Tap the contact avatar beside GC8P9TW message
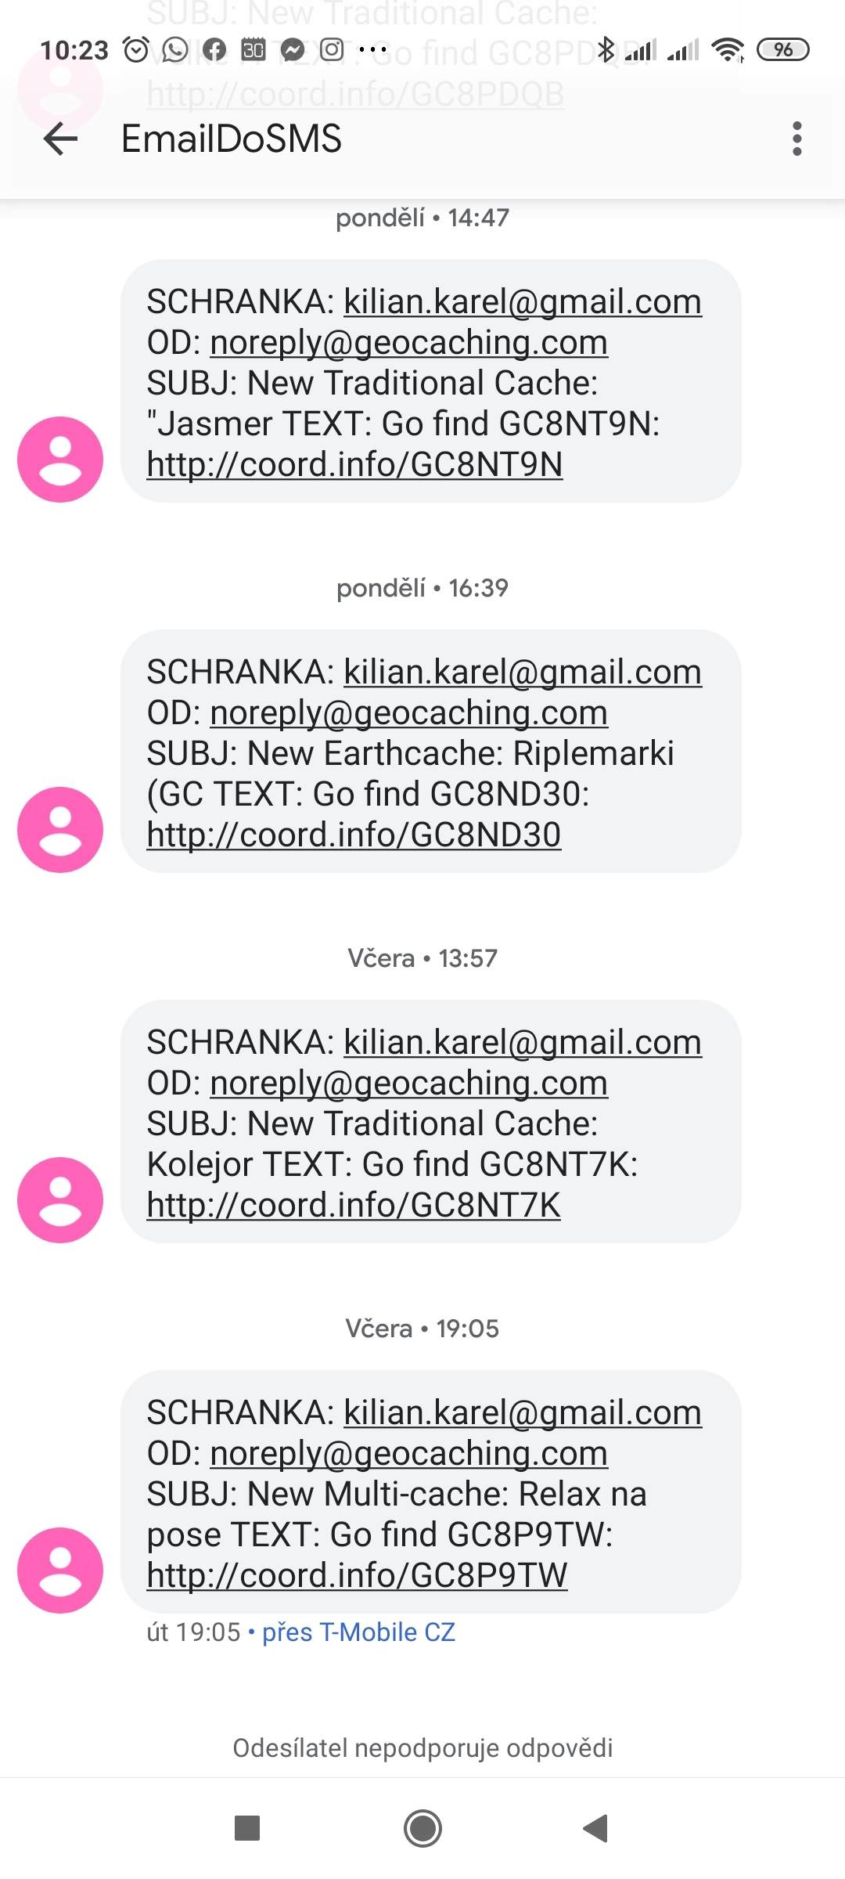 (60, 1571)
